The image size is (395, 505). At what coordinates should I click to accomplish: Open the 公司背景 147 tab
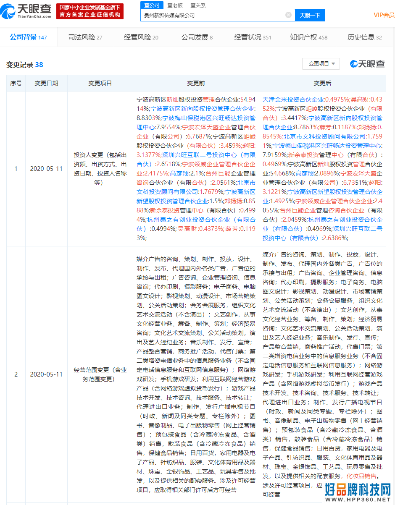click(x=29, y=37)
